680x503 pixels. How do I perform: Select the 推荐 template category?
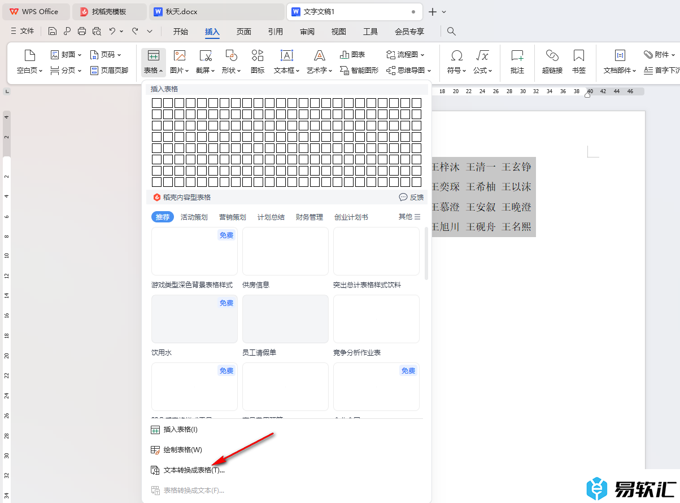[163, 217]
